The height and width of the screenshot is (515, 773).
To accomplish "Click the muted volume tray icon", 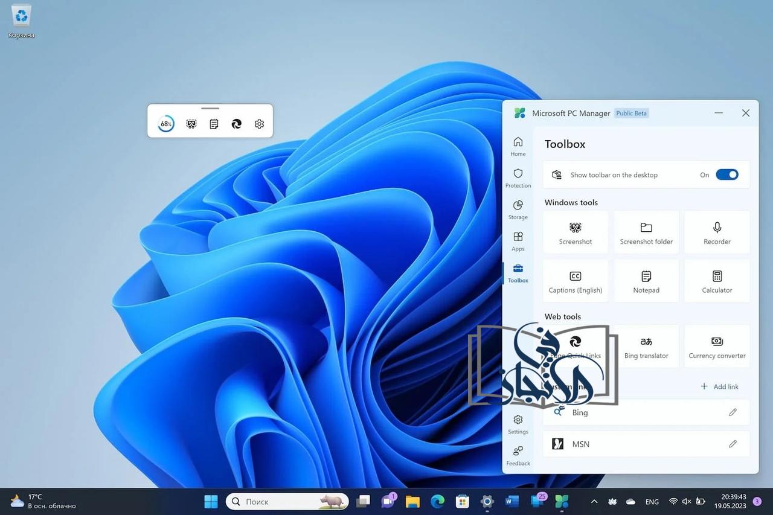I will point(687,501).
